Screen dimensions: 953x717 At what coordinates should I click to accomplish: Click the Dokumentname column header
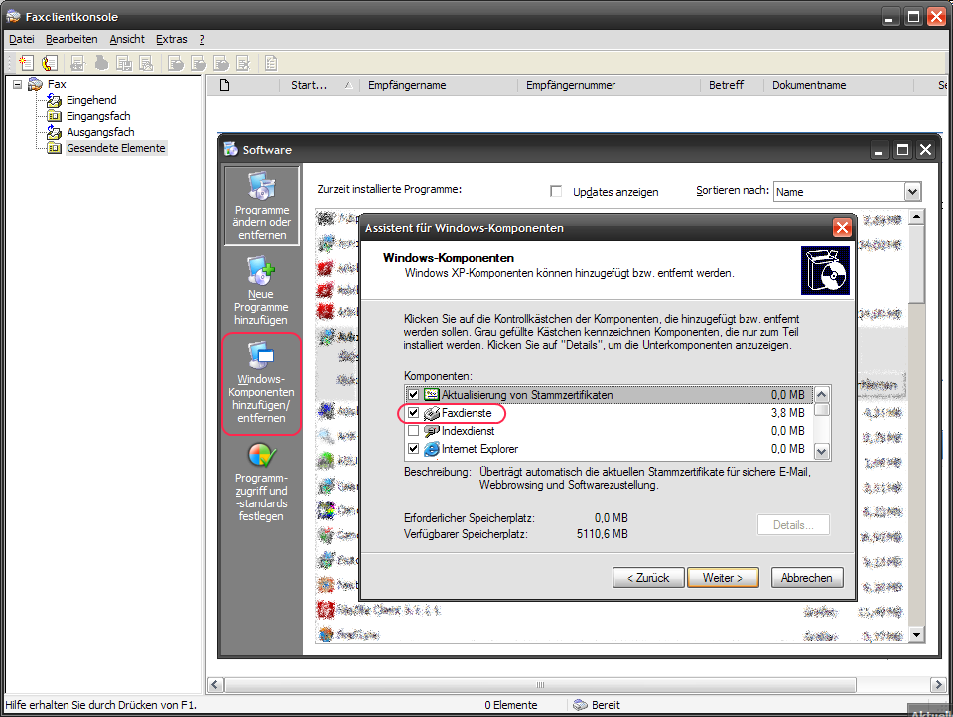[x=839, y=85]
